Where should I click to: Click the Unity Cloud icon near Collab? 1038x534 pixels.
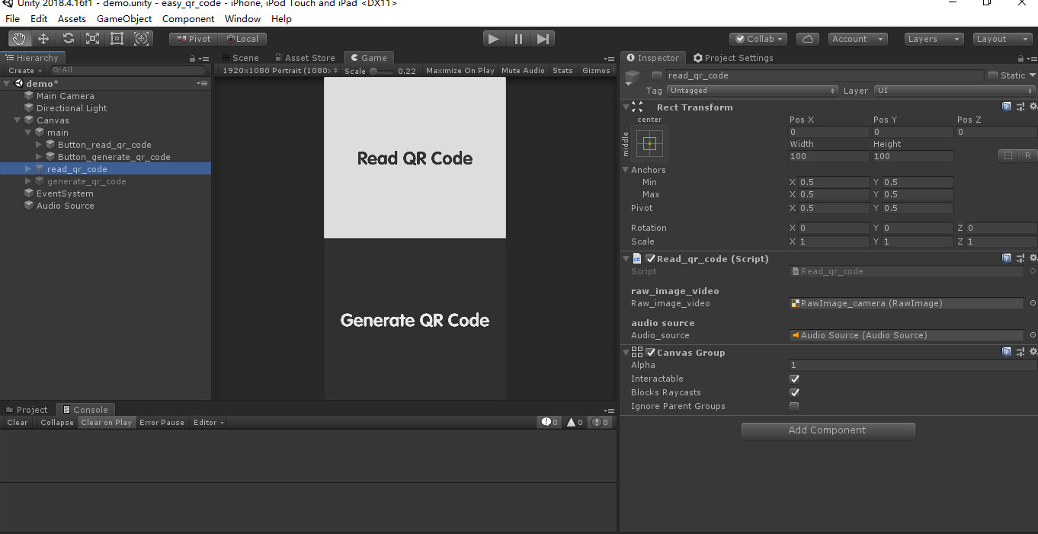[x=807, y=38]
